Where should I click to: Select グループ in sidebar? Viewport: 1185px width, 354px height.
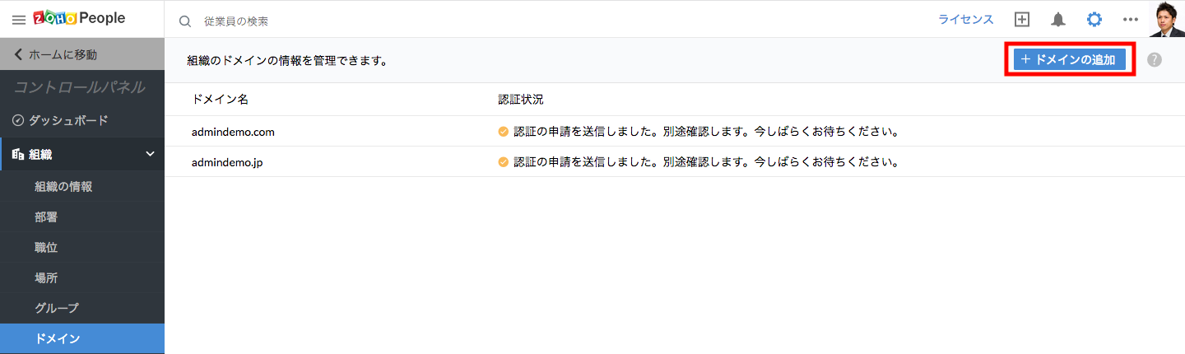click(57, 308)
